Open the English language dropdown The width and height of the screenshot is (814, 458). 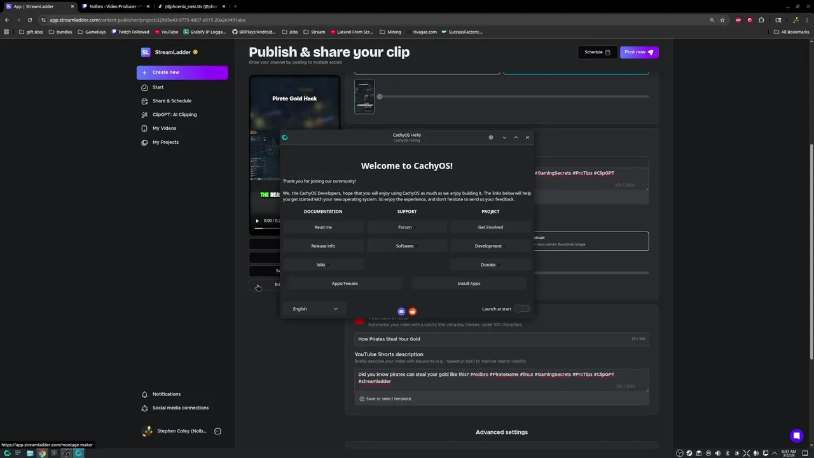coord(315,309)
